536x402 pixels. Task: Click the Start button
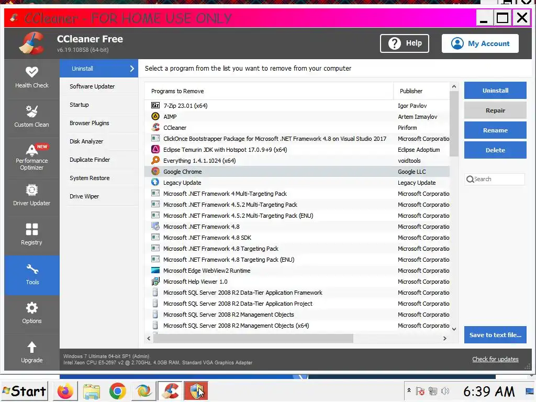(x=25, y=391)
